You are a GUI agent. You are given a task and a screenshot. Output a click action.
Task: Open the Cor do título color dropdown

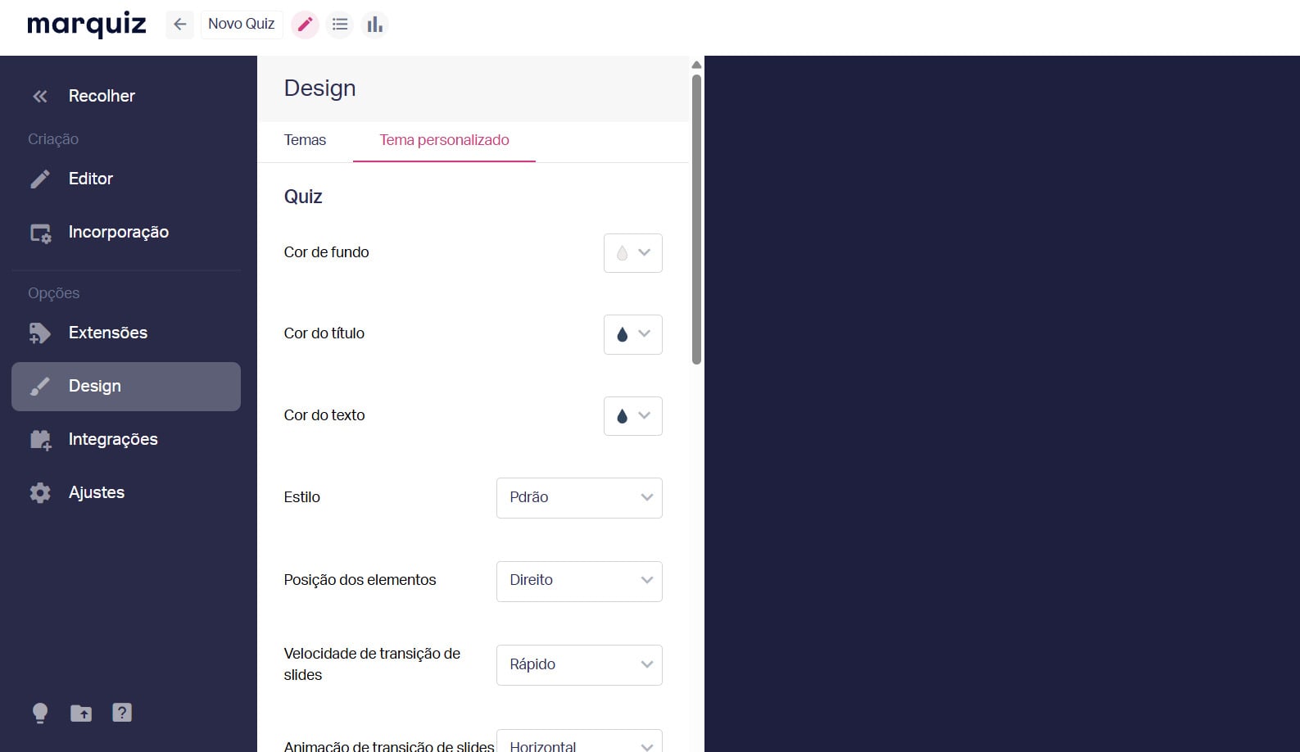click(x=632, y=334)
